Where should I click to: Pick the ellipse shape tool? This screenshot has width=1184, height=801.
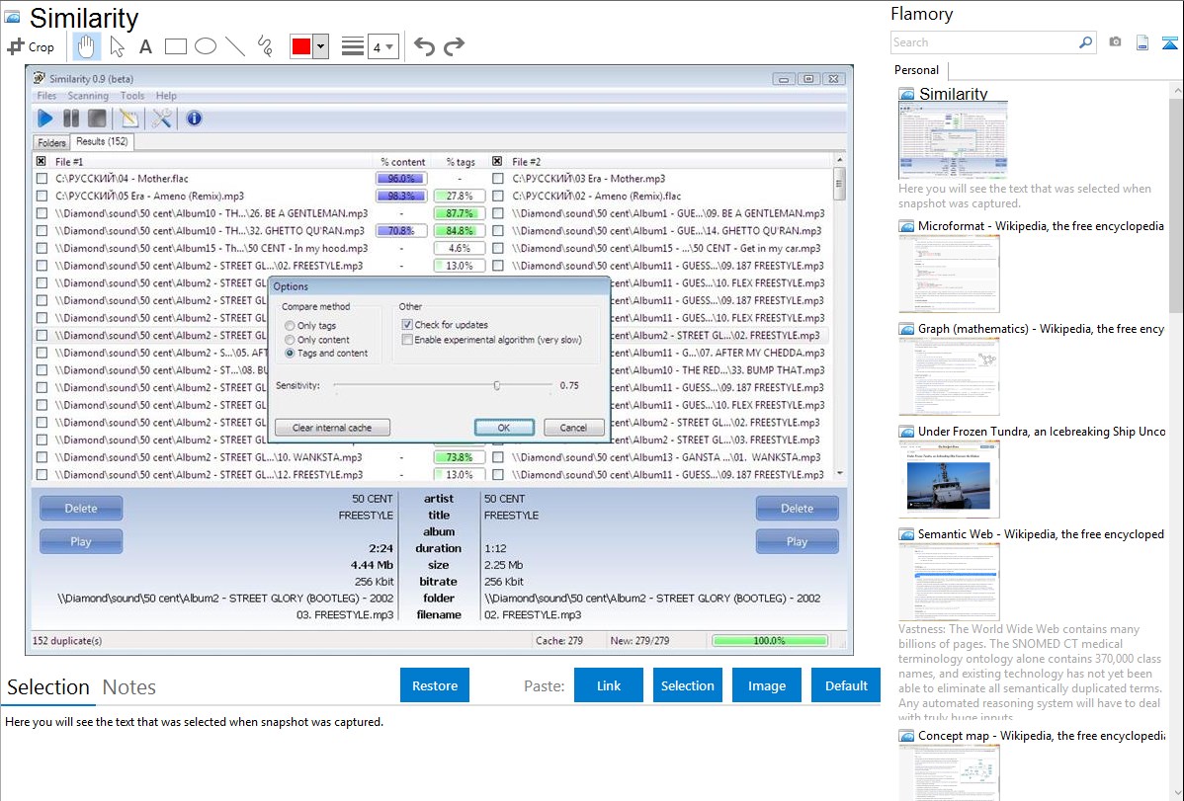pos(206,46)
